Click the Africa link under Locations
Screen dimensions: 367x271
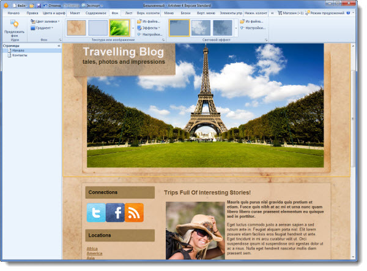click(92, 248)
